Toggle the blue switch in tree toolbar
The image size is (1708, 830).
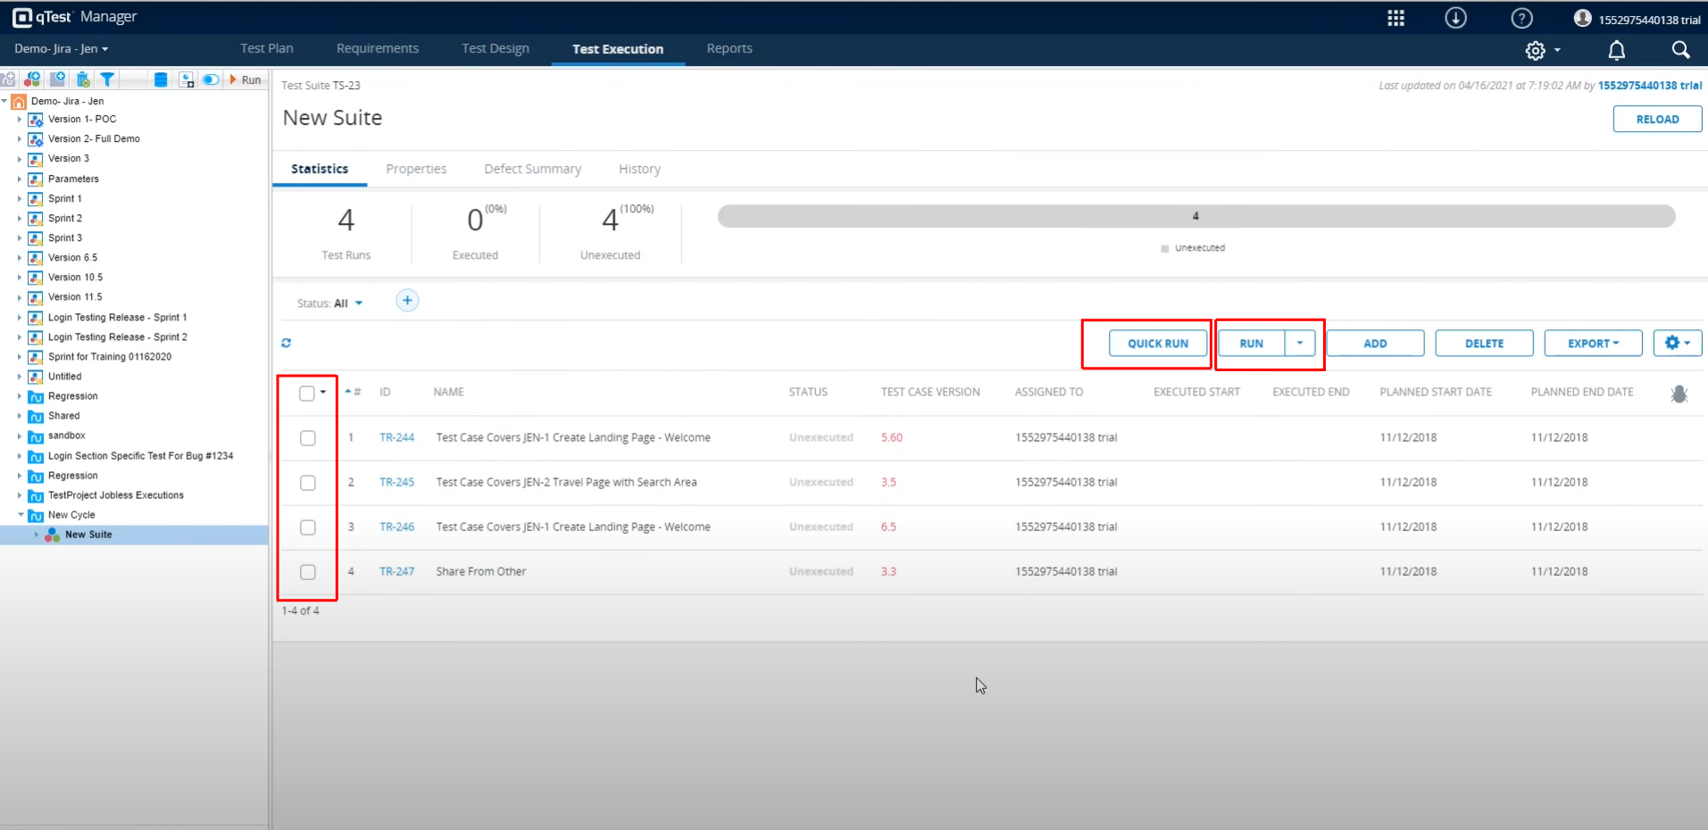[x=211, y=79]
